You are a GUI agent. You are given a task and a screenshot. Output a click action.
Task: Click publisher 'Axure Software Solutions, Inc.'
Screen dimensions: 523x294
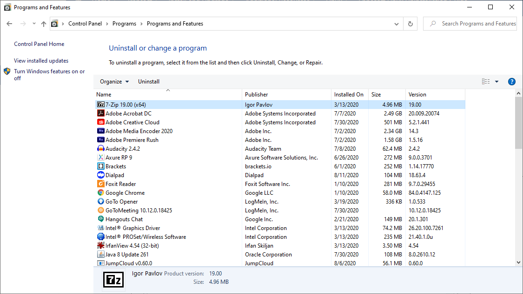click(281, 157)
